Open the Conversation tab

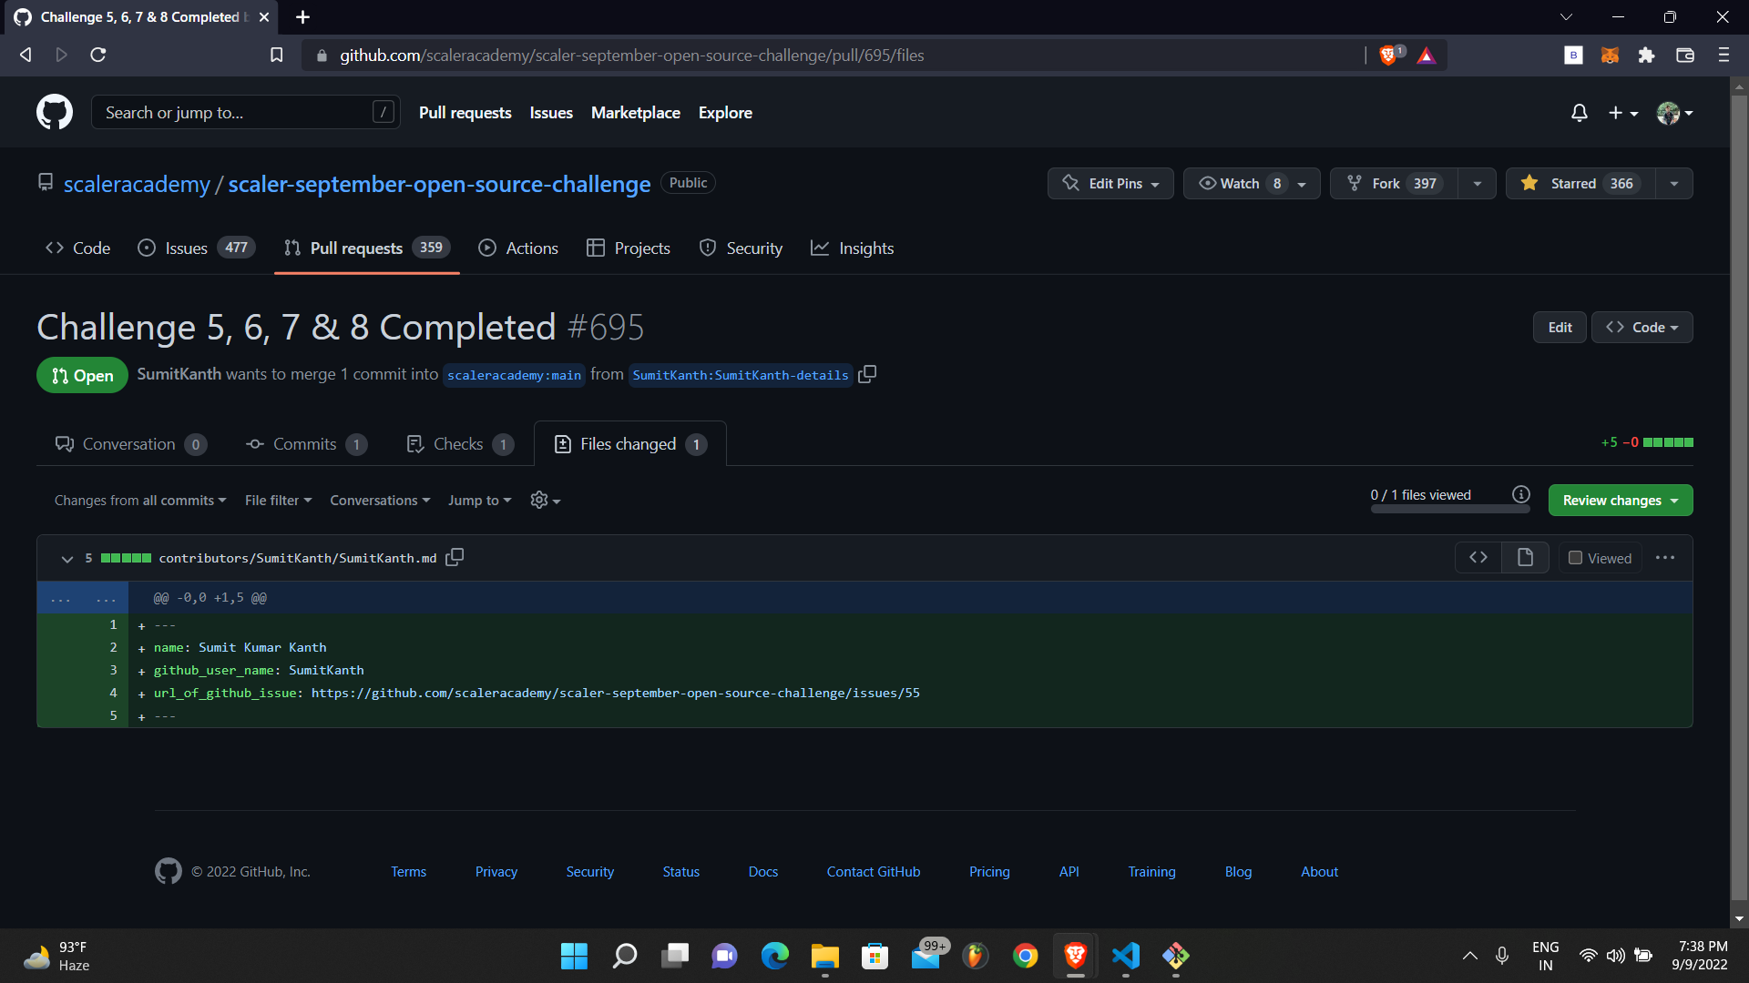(x=128, y=444)
